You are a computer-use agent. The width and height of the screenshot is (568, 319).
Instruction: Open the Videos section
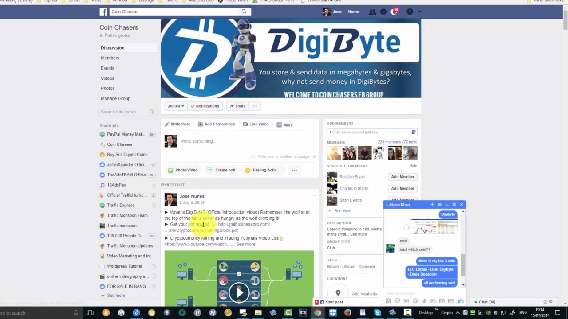107,78
